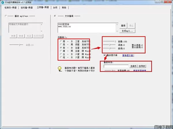
Task: Choose the 瑶 女 六星 voice
Action: pos(61,57)
